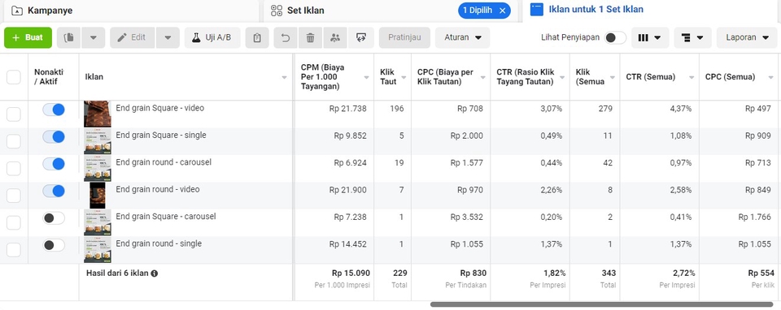Image resolution: width=781 pixels, height=310 pixels.
Task: Open End grain Square - video thumbnail
Action: pos(98,114)
